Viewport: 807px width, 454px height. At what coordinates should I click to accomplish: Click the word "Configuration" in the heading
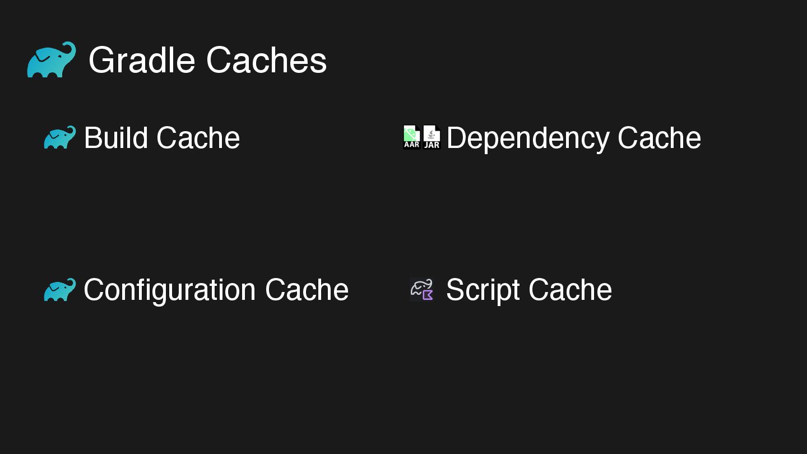click(170, 290)
